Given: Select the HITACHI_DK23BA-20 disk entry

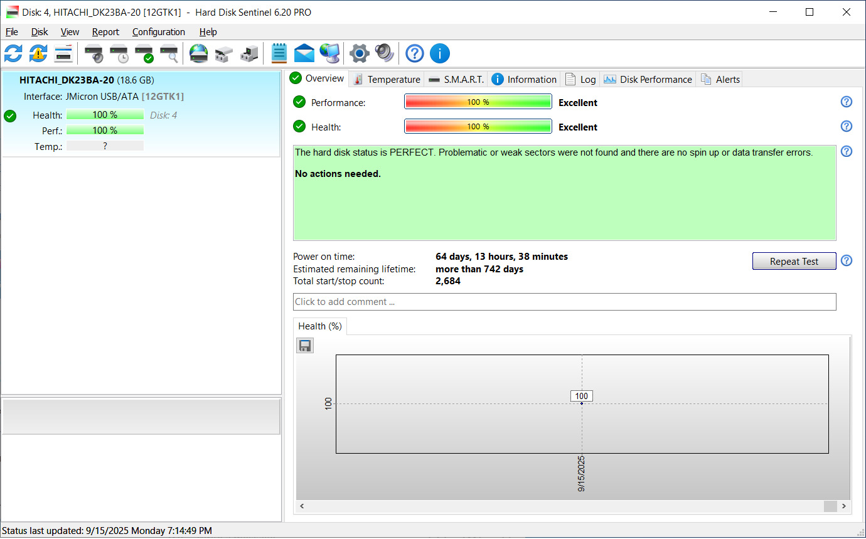Looking at the screenshot, I should click(141, 114).
